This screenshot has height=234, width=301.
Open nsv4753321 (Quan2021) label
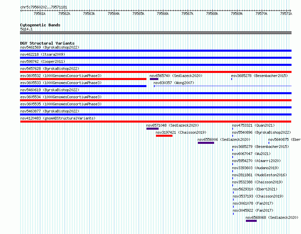tap(253, 125)
